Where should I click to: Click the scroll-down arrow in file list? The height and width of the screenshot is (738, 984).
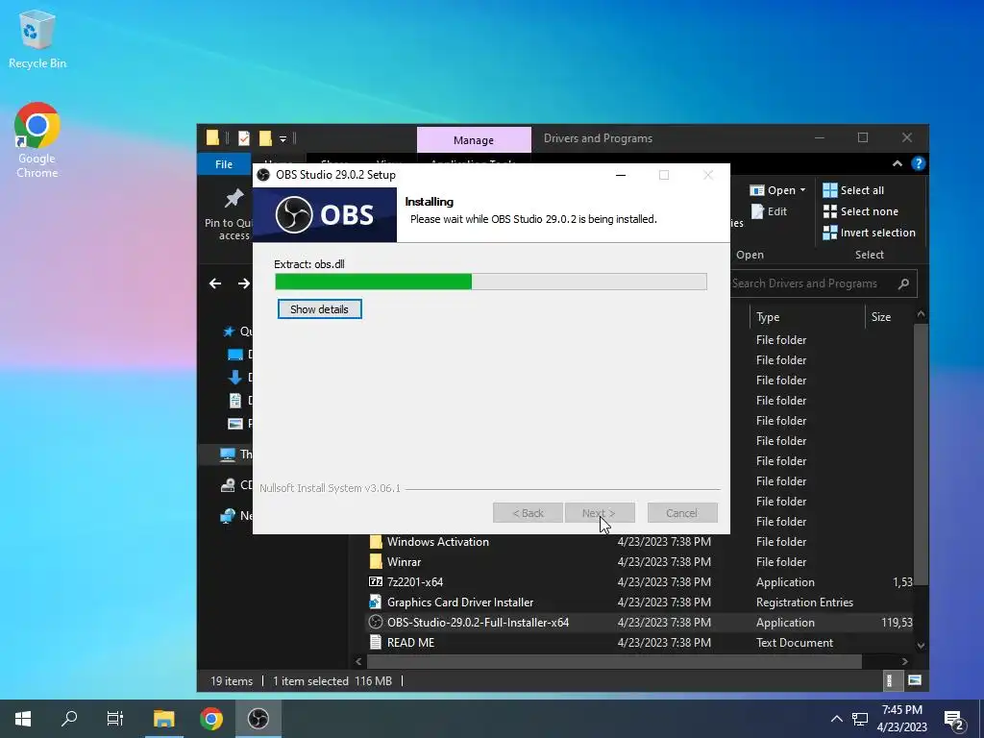921,645
